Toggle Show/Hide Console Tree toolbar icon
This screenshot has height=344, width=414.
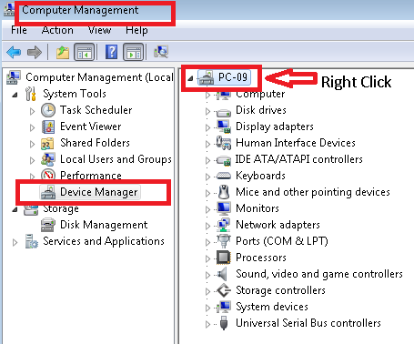pos(84,52)
